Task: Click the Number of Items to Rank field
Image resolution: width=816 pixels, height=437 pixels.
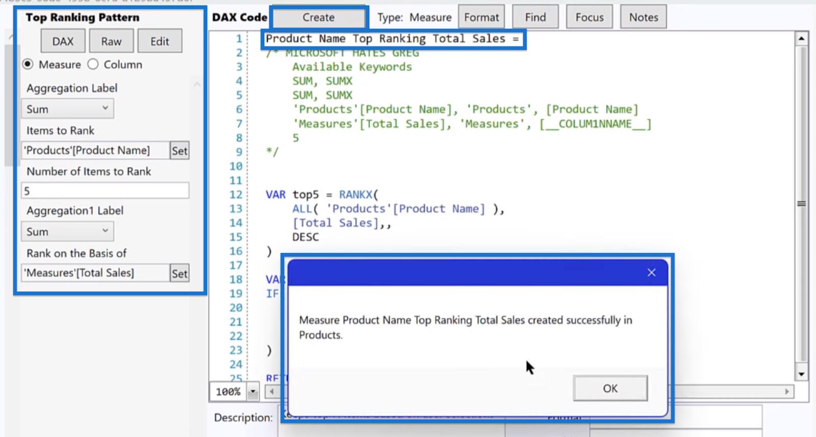Action: pyautogui.click(x=105, y=190)
